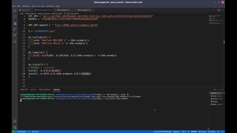Switch to the Debug Console panel tab
The width and height of the screenshot is (237, 133).
(44, 89)
